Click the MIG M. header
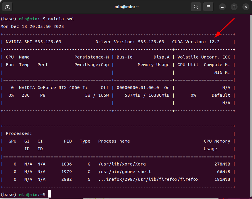The image size is (252, 199). [222, 72]
